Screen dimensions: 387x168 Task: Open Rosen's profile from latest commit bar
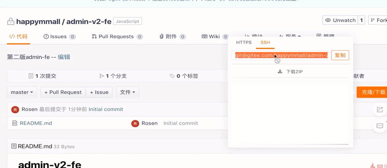click(x=29, y=109)
